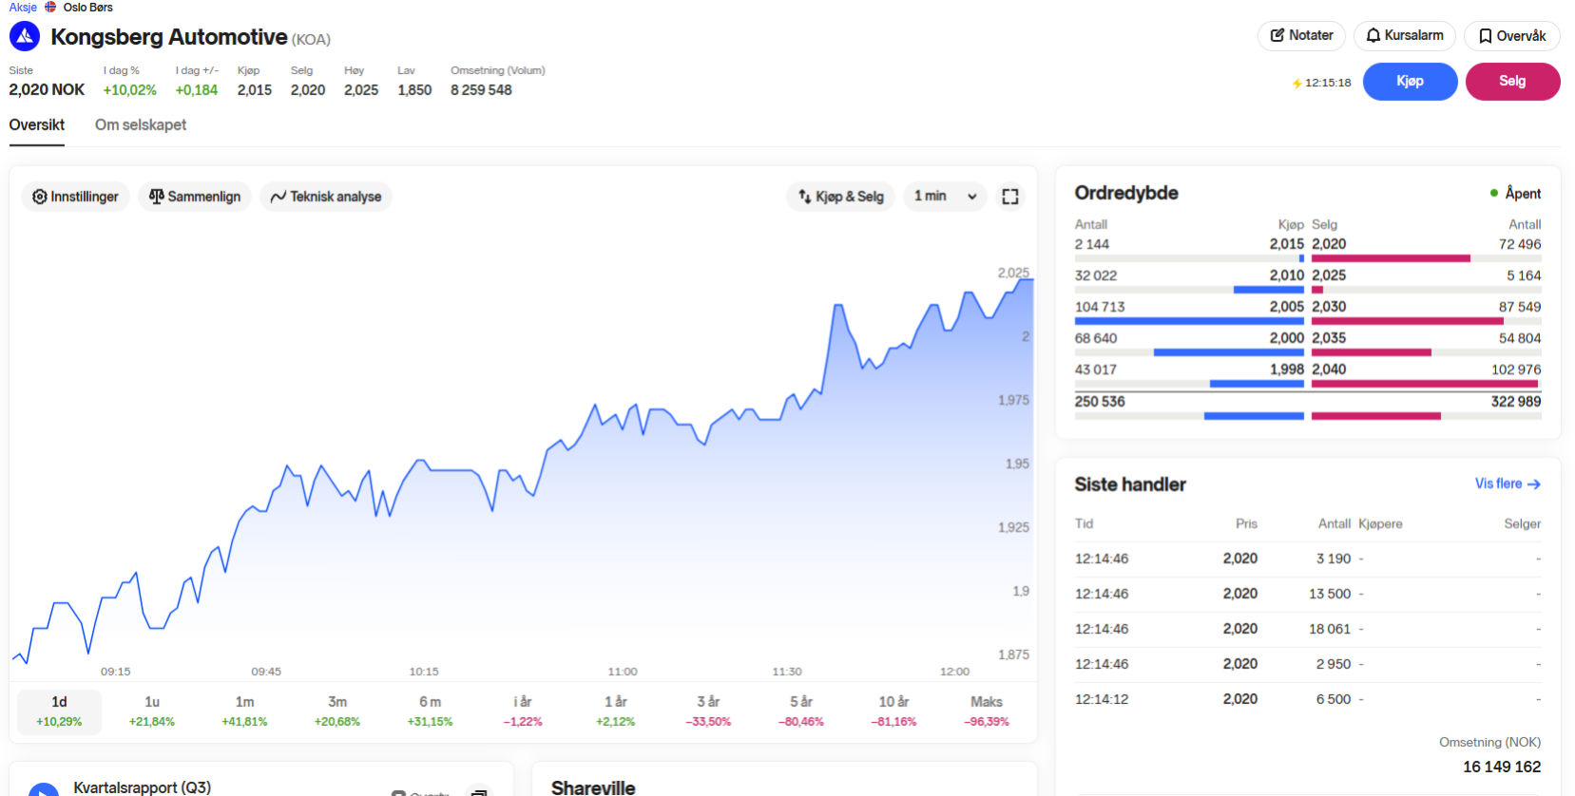Open Teknisk analyse chart tool
Viewport: 1575px width, 796px height.
325,197
